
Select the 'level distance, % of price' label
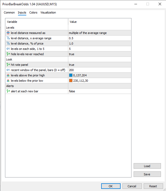(27, 44)
